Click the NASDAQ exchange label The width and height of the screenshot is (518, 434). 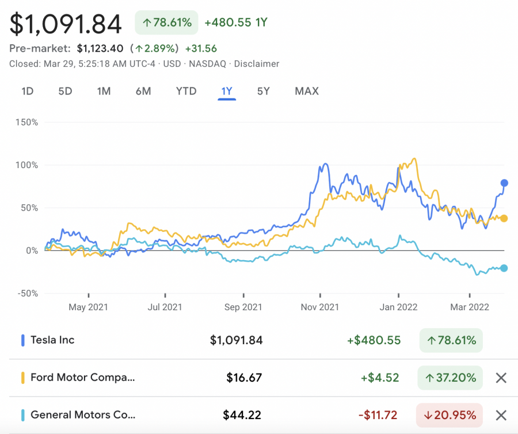pyautogui.click(x=207, y=64)
